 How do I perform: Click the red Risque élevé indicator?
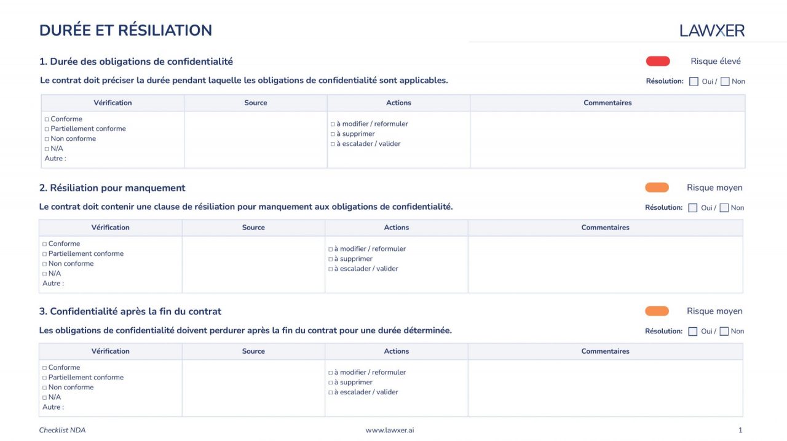[657, 61]
